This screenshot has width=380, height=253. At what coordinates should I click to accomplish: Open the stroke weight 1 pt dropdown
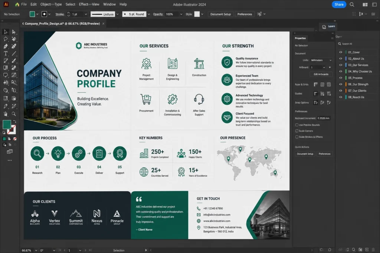pos(86,14)
